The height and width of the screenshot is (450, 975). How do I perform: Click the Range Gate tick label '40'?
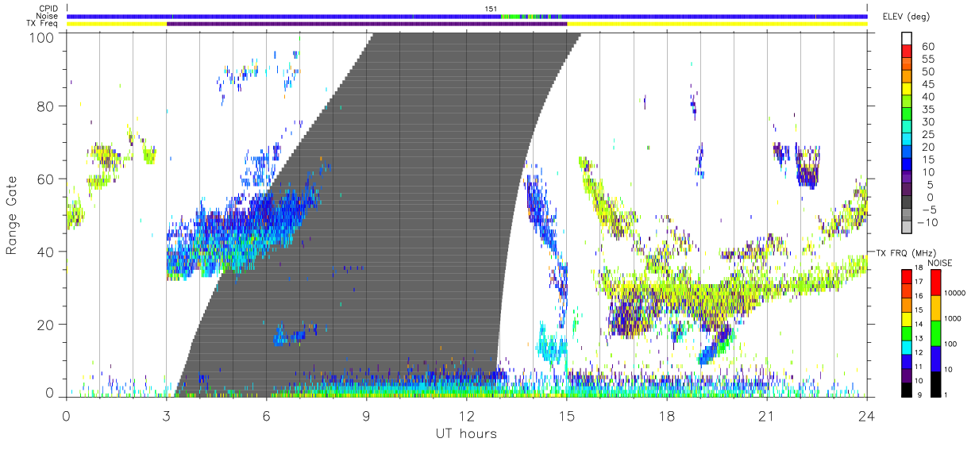(46, 252)
